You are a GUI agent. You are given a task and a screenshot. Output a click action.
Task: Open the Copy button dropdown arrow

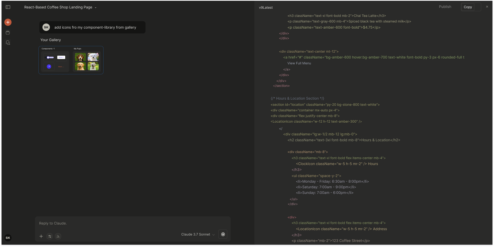(478, 7)
